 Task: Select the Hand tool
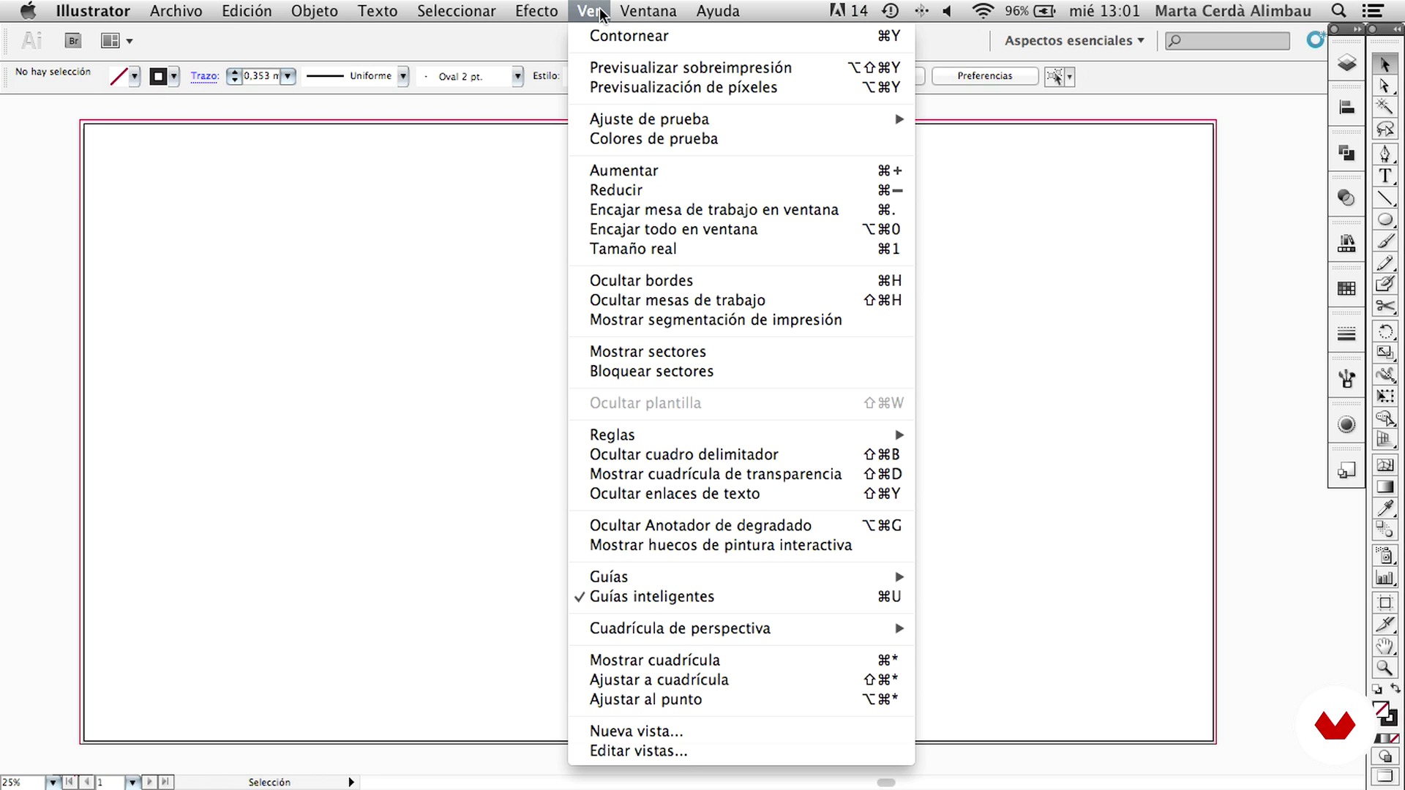point(1385,646)
